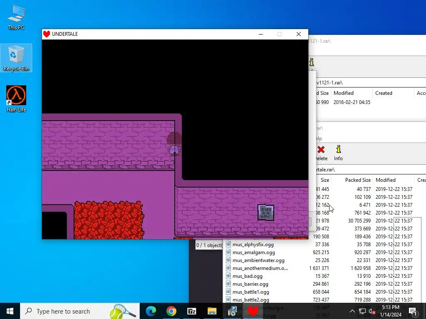The width and height of the screenshot is (426, 319).
Task: Click the 0 / 1 object status bar text
Action: point(209,245)
